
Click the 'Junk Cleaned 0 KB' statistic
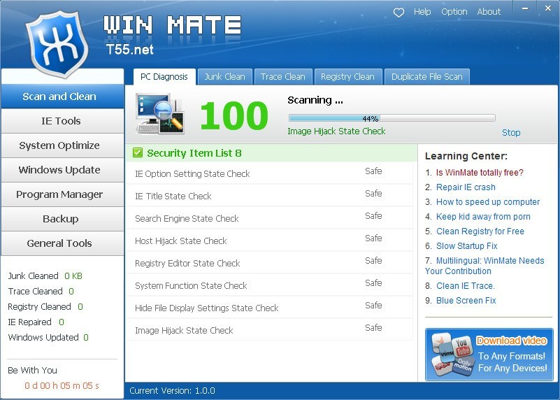click(45, 276)
